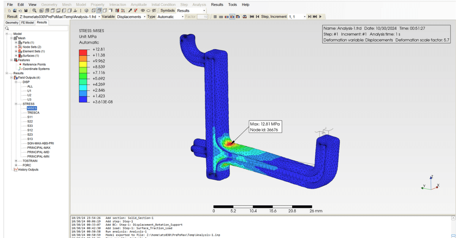Click the tree search input field
The width and height of the screenshot is (456, 238).
[x=37, y=28]
